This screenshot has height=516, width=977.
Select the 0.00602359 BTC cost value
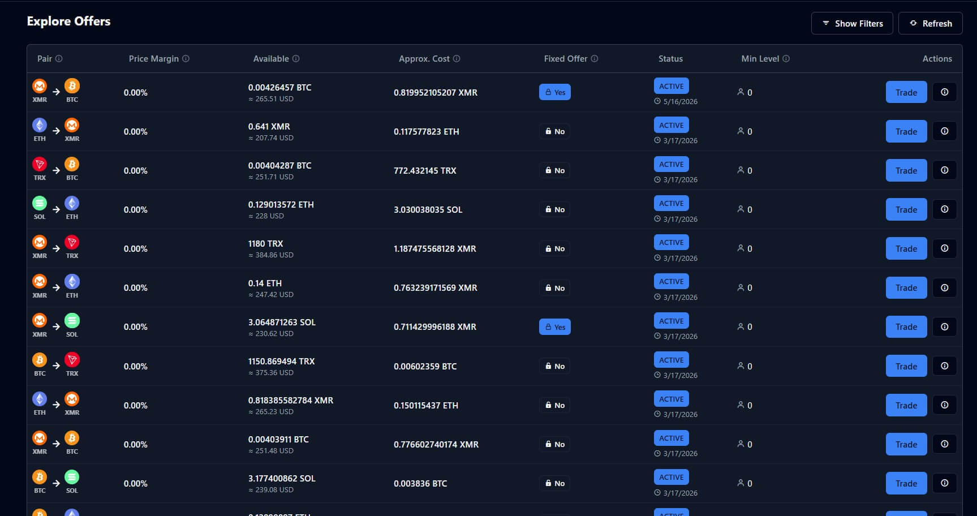[425, 366]
